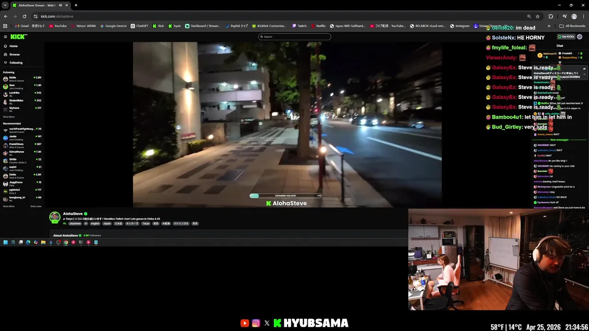Open File Explorer from taskbar
589x331 pixels.
pyautogui.click(x=43, y=242)
